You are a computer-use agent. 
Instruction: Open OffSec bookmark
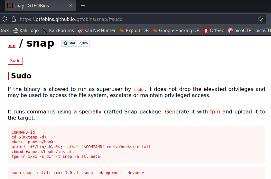tap(214, 31)
